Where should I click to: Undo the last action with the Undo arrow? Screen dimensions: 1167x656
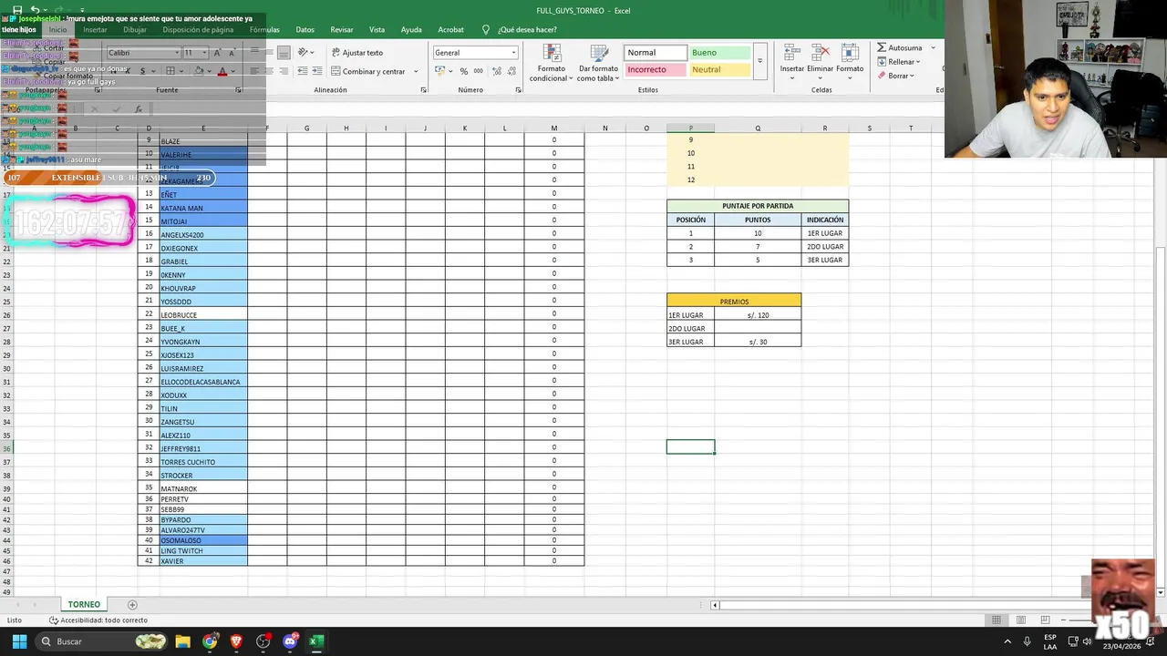pyautogui.click(x=35, y=10)
